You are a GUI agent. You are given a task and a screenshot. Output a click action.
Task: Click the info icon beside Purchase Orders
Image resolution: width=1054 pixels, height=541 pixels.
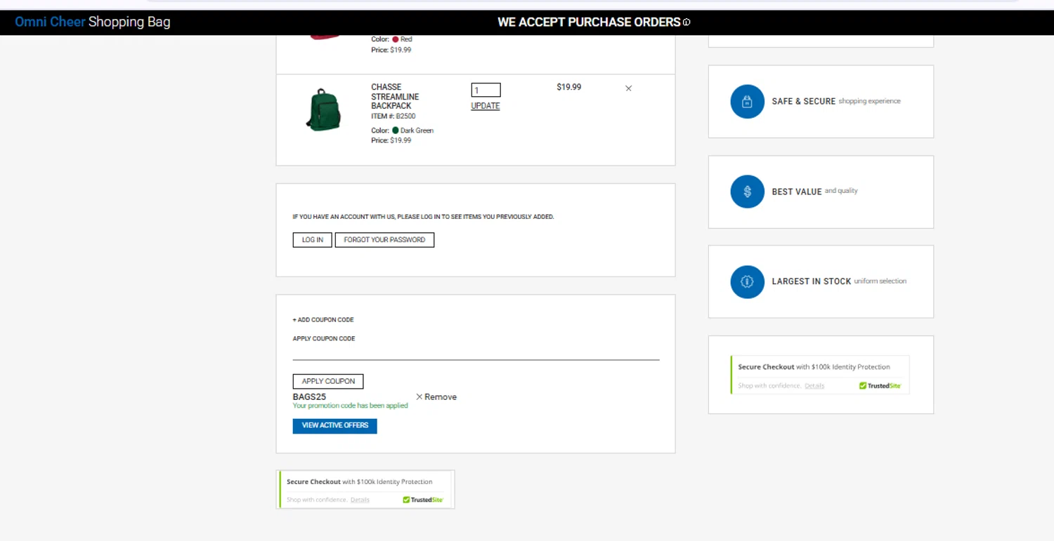pos(687,22)
